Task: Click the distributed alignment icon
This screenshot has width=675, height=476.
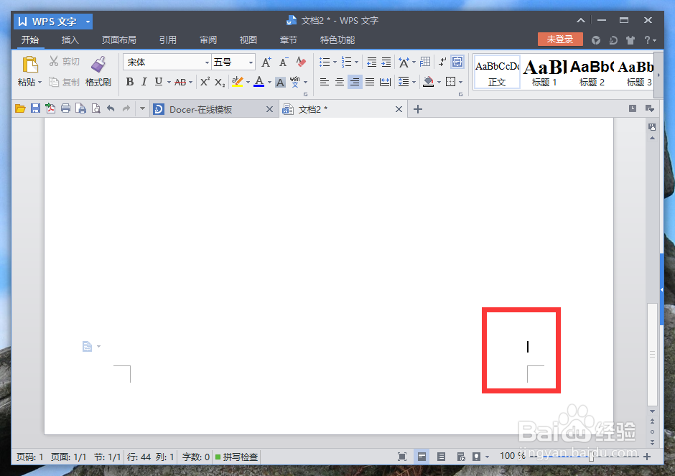Action: pyautogui.click(x=385, y=82)
